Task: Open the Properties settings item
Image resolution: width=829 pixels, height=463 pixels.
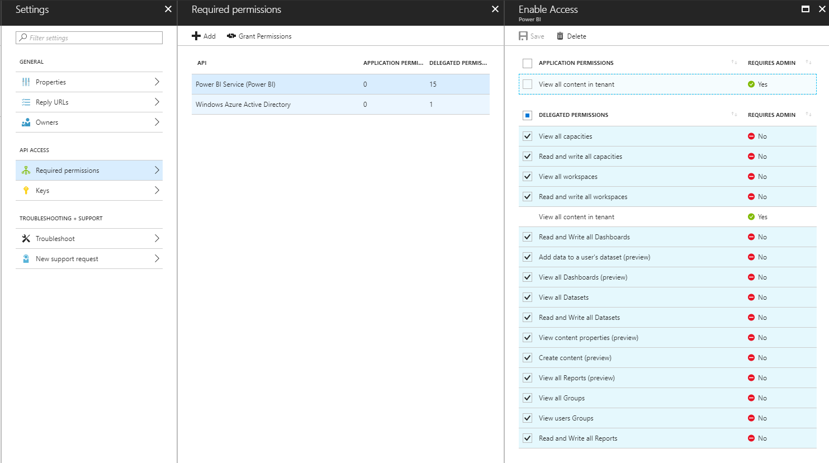Action: tap(89, 82)
